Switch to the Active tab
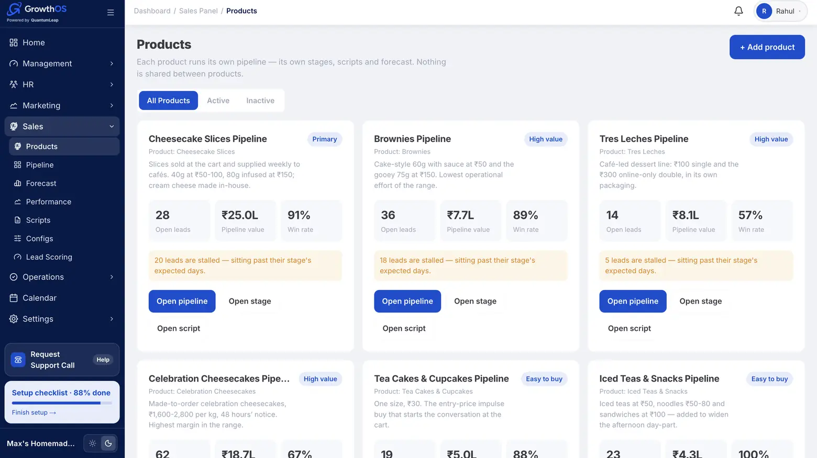 tap(218, 100)
